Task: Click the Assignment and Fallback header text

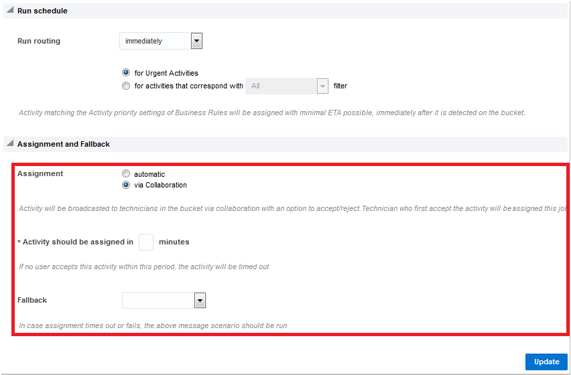Action: pyautogui.click(x=64, y=144)
